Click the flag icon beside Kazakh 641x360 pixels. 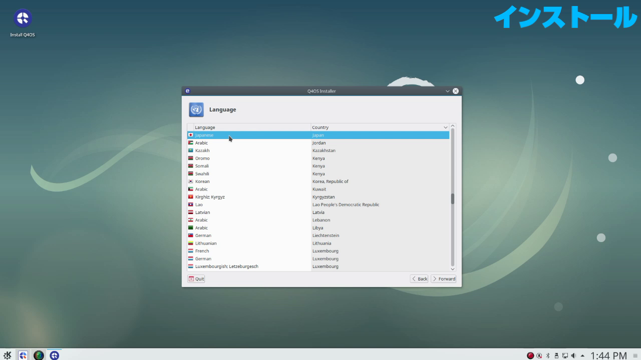tap(191, 150)
